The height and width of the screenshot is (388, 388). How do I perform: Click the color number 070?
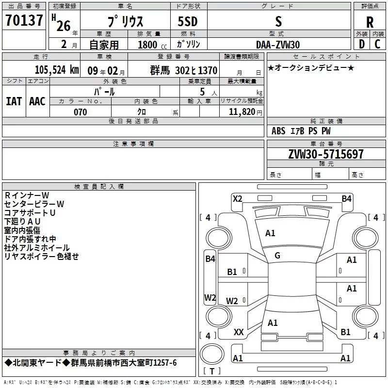81,112
